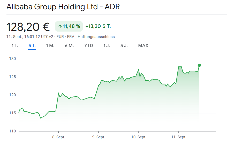Image resolution: width=227 pixels, height=142 pixels.
Task: Select the 5 T. time range tab
Action: (32, 46)
